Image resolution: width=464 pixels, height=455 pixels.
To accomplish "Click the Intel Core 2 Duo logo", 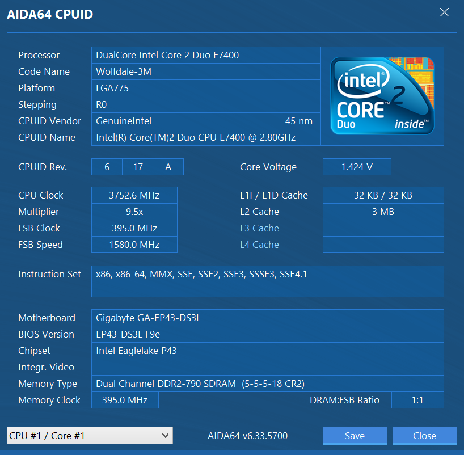I will click(x=382, y=96).
